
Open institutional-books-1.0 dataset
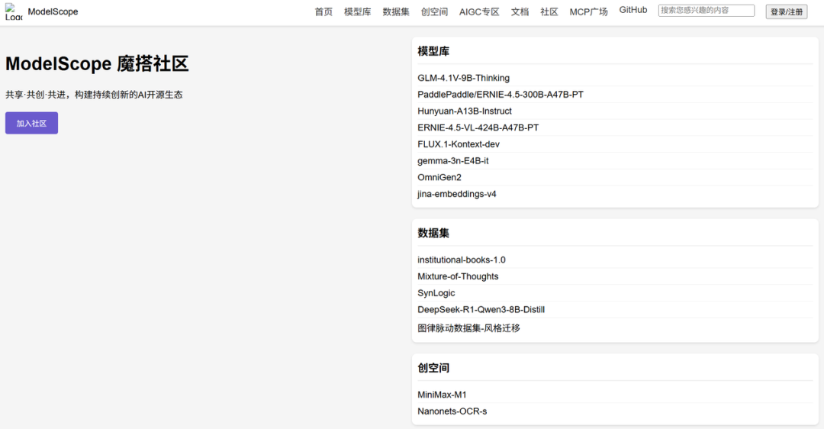coord(462,260)
